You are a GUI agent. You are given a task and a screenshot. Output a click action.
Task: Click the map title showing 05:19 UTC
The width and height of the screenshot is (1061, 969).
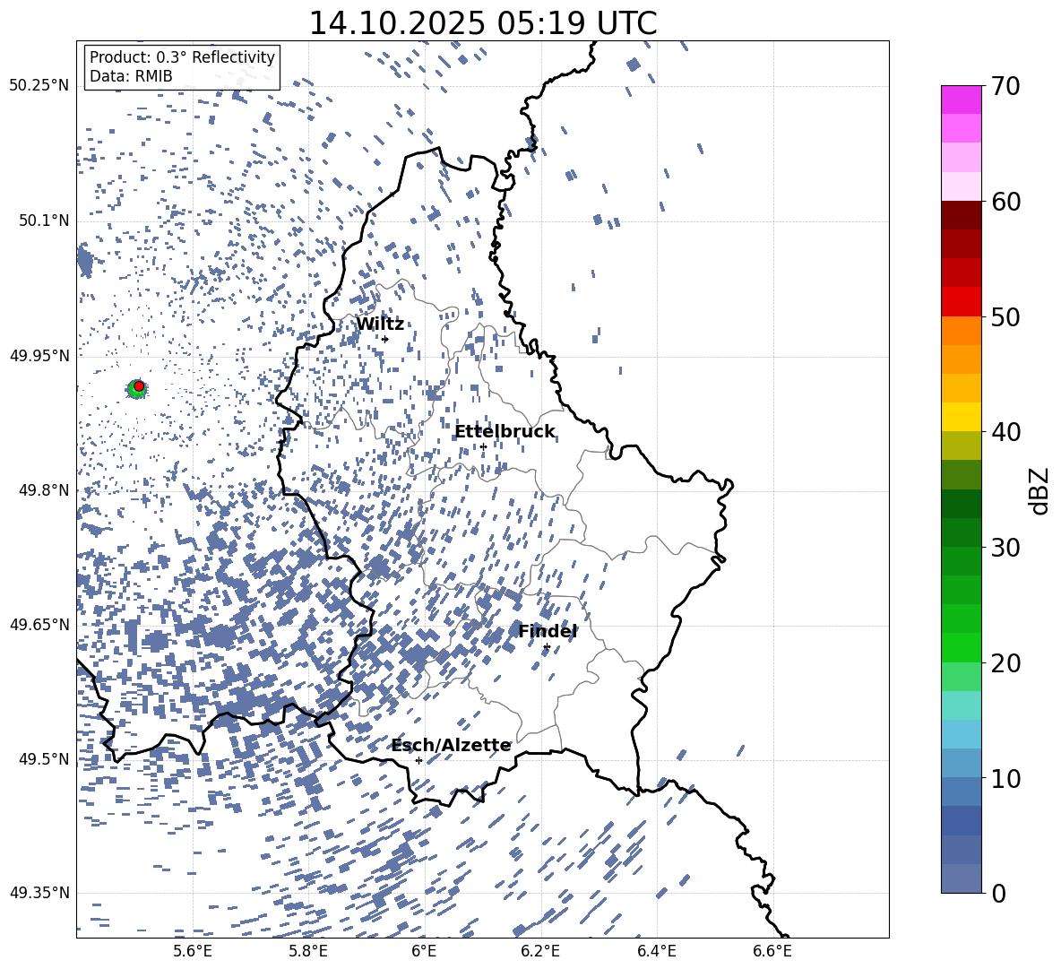tap(482, 23)
